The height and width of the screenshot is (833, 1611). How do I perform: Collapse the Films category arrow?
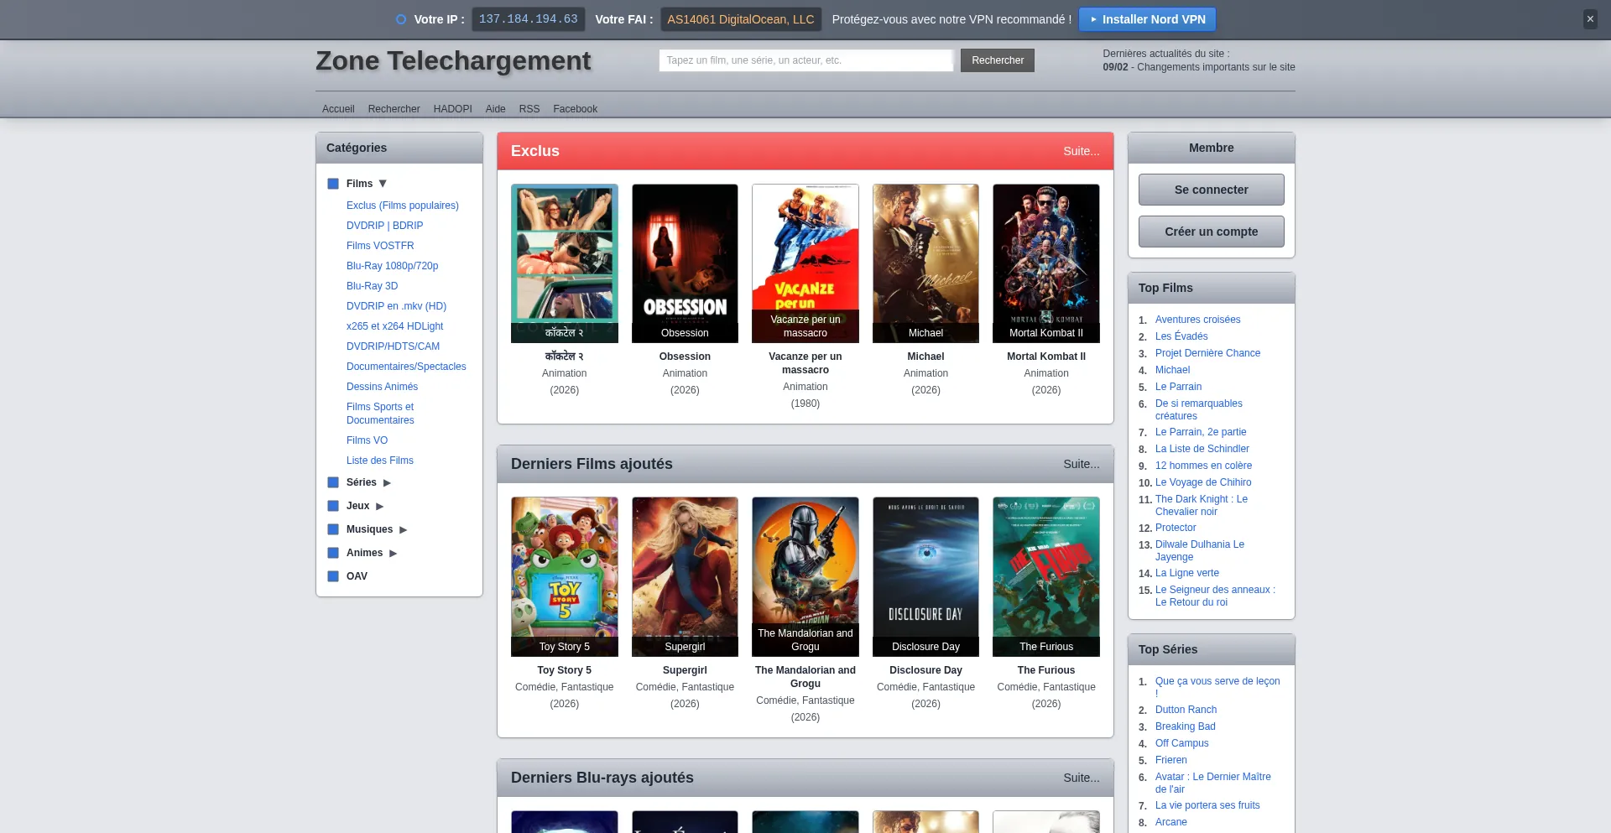click(x=383, y=184)
